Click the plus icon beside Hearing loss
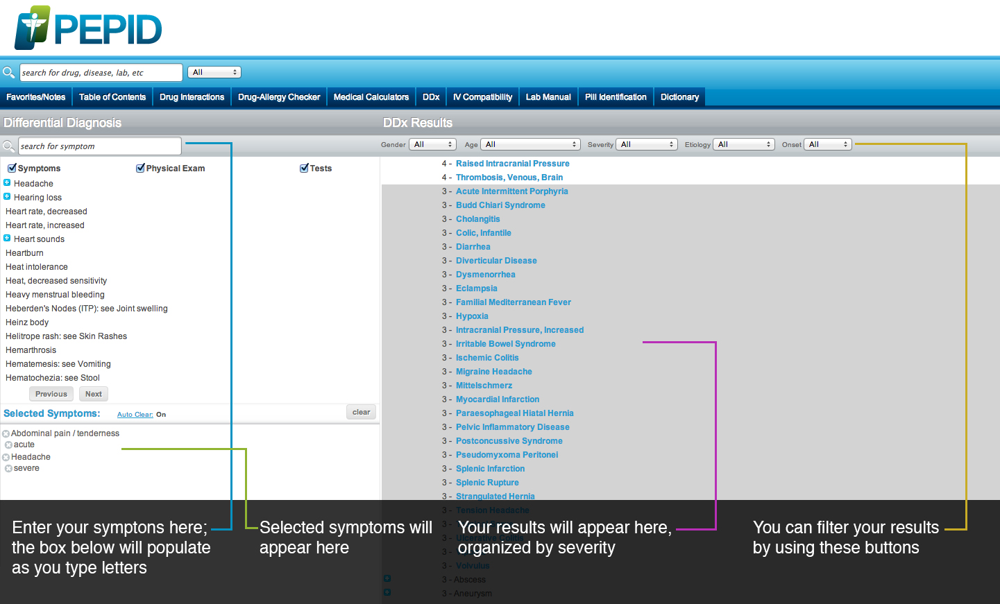The width and height of the screenshot is (1000, 604). coord(7,197)
